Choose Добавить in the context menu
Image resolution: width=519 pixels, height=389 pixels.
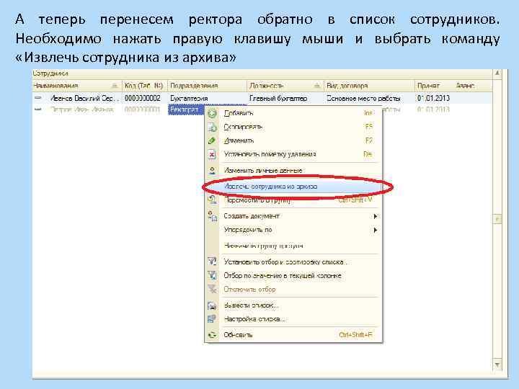293,113
